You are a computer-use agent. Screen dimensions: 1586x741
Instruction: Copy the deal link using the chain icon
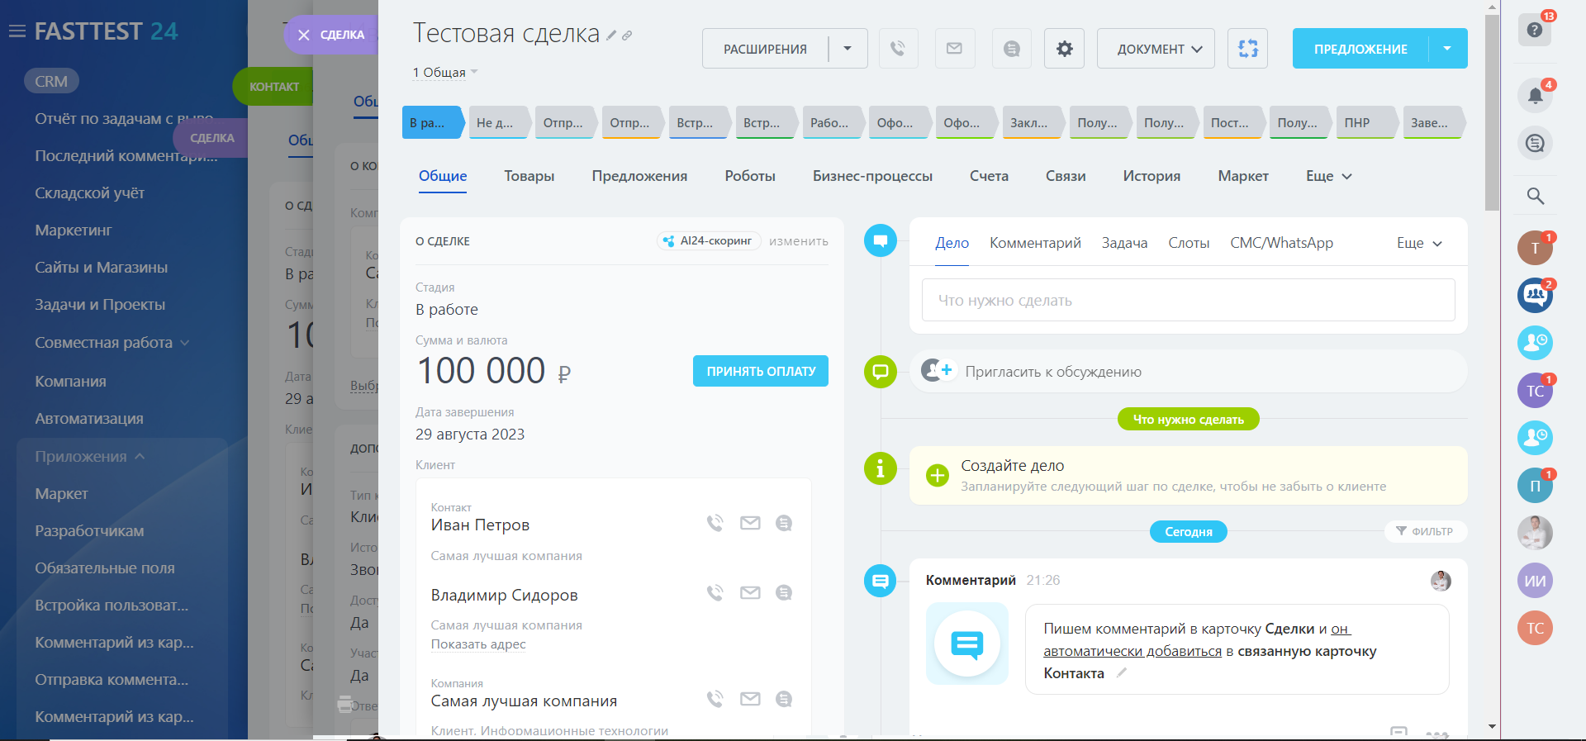tap(627, 36)
